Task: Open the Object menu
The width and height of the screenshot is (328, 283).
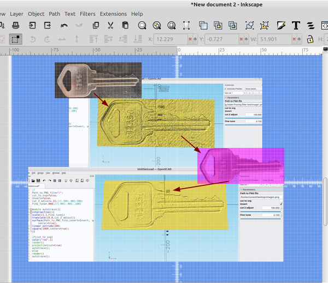Action: [36, 14]
